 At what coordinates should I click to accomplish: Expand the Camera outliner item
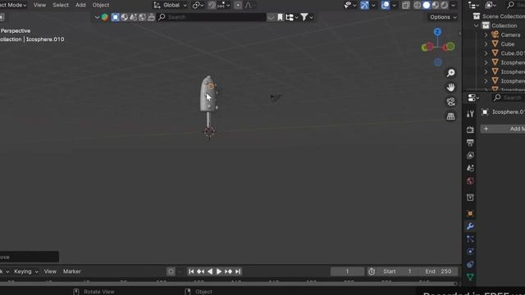point(486,34)
